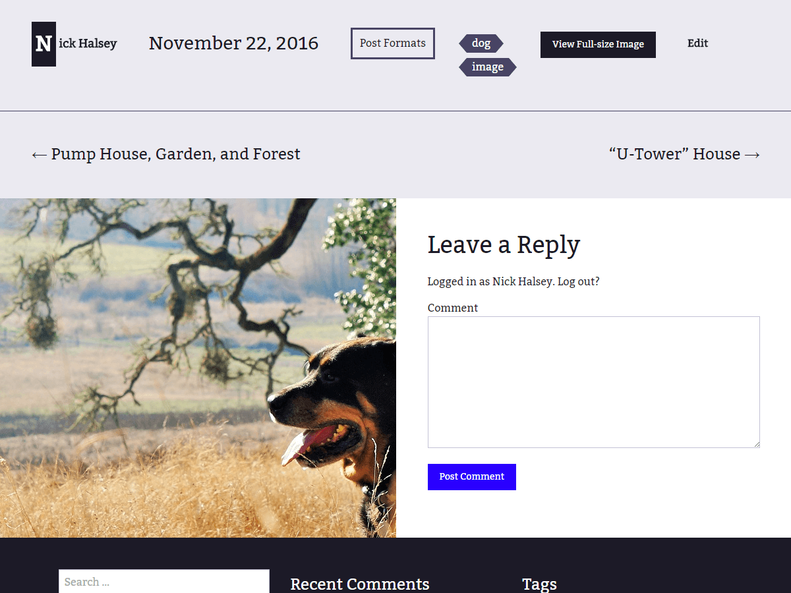
Task: Click the Log out? link
Action: [579, 281]
